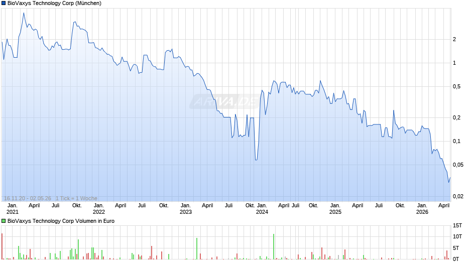Click the blue BioVaxys price legend square
472x264 pixels.
(x=4, y=4)
